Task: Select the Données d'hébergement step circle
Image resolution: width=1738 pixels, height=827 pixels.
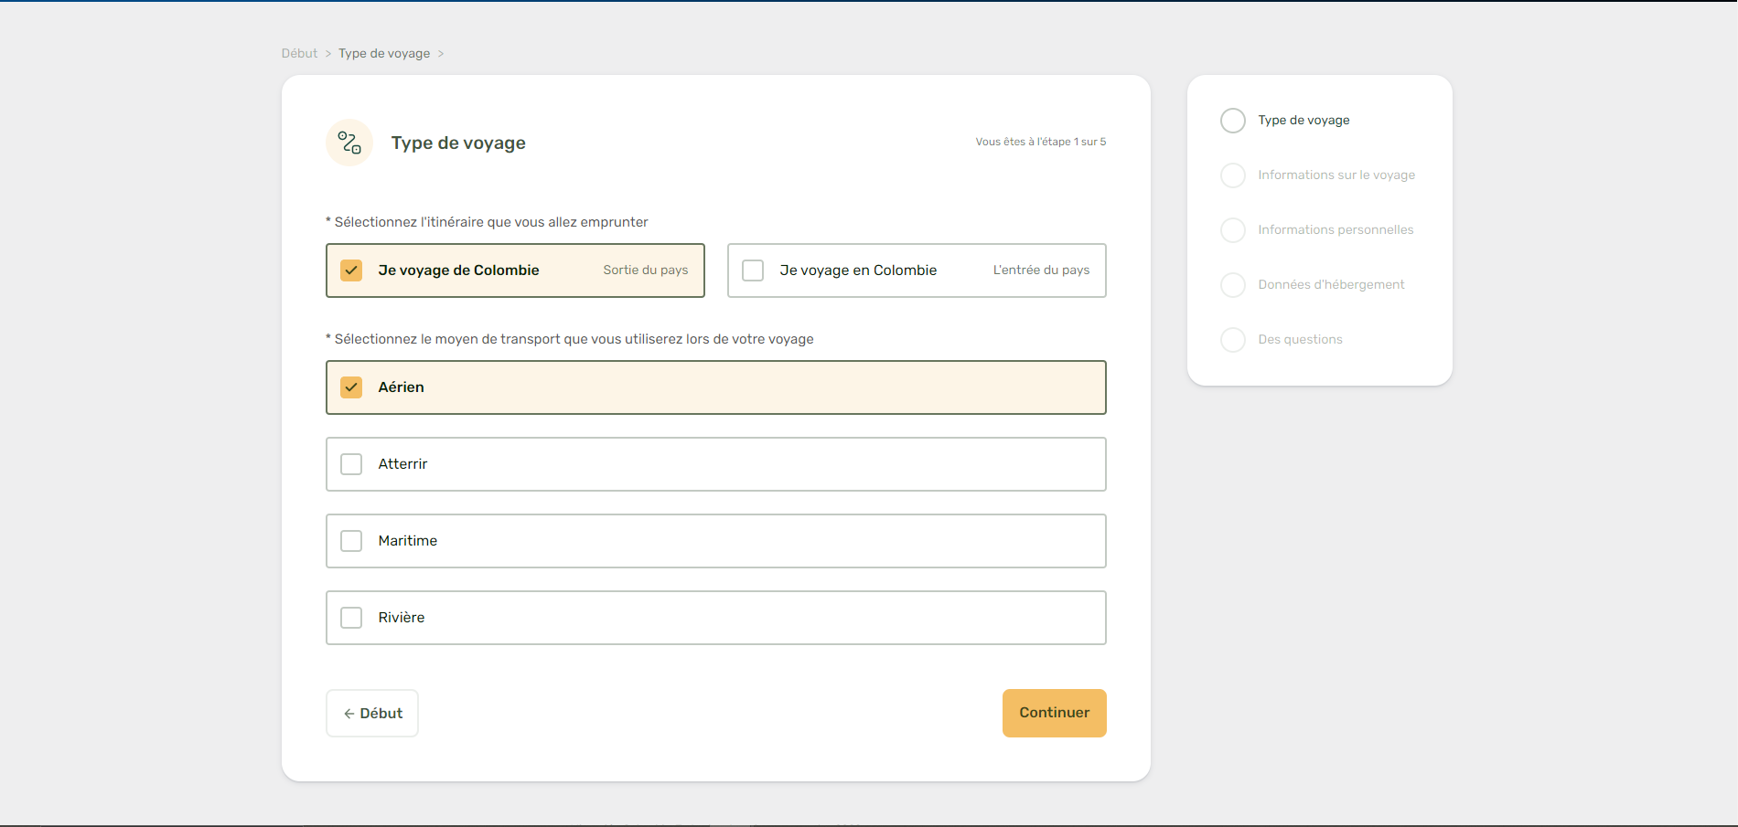Action: [x=1233, y=285]
